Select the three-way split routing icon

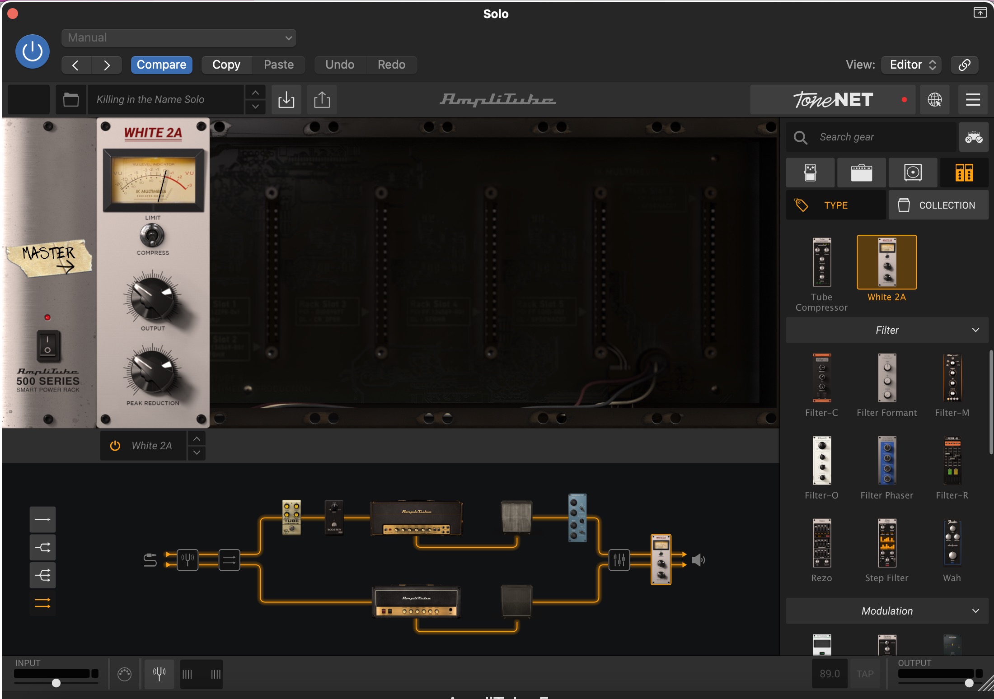(42, 575)
